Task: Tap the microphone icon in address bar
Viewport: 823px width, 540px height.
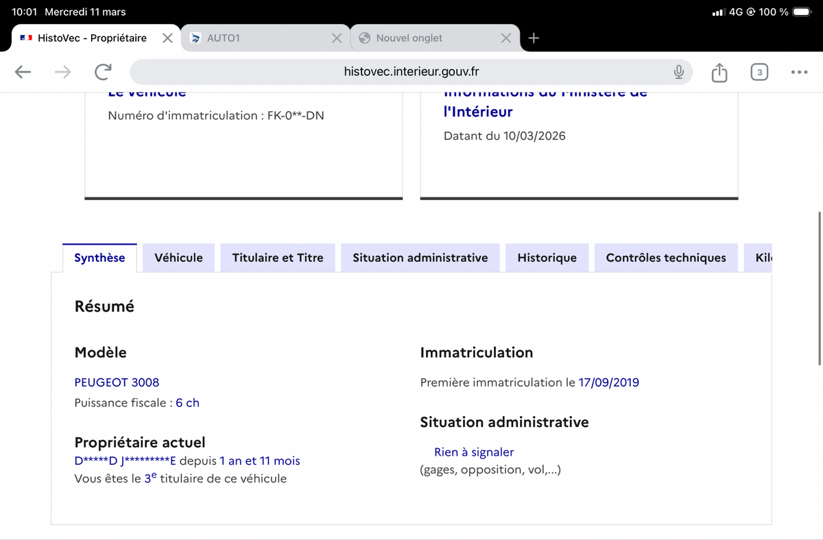Action: click(x=679, y=72)
